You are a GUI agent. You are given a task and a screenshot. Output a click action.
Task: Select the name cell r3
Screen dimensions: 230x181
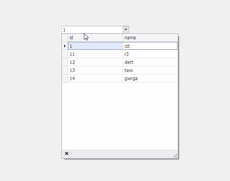click(x=150, y=54)
